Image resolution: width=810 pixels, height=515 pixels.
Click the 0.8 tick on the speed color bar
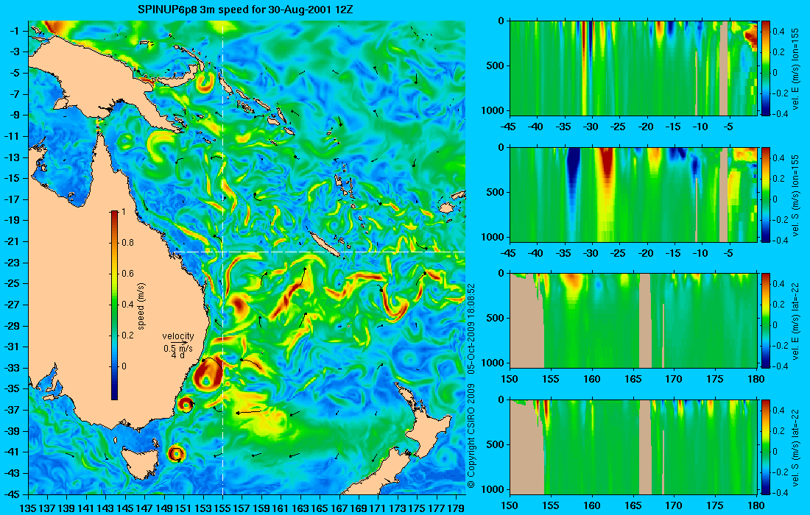[127, 243]
